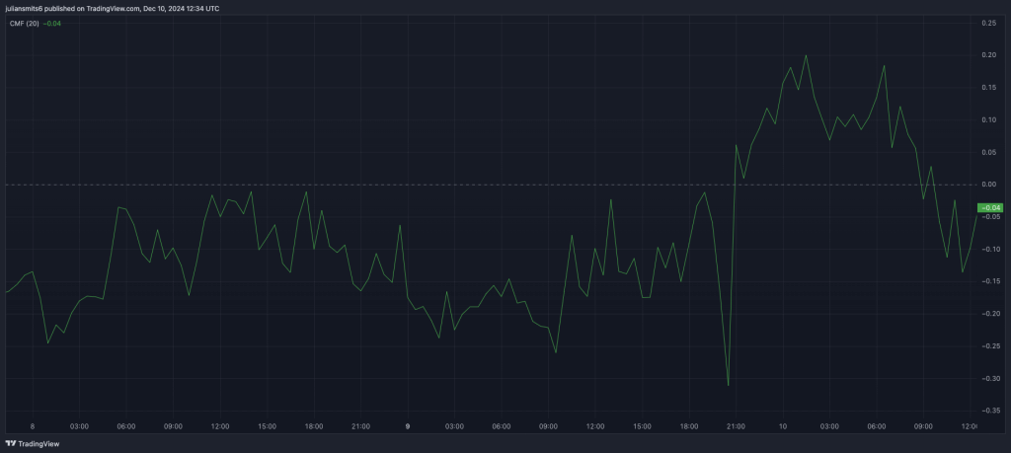The height and width of the screenshot is (453, 1011).
Task: Click the date label 10 on time axis
Action: 783,426
